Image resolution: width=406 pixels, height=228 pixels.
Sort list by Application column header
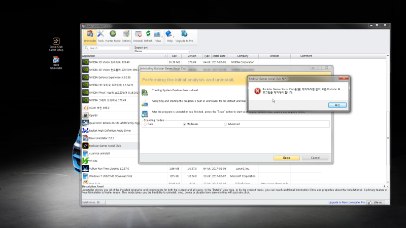[x=124, y=56]
